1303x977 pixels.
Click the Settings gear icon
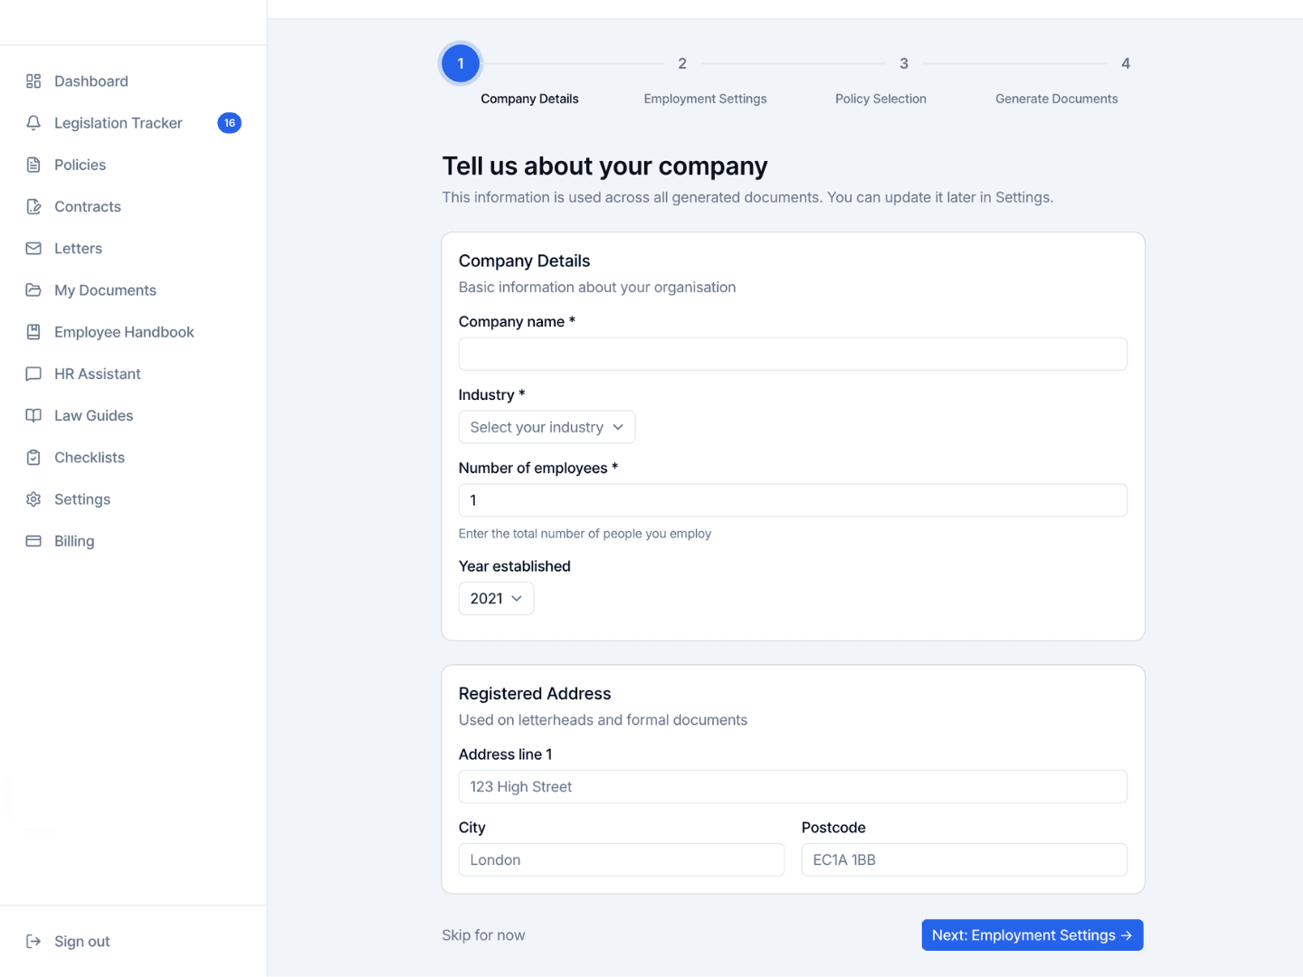click(33, 498)
